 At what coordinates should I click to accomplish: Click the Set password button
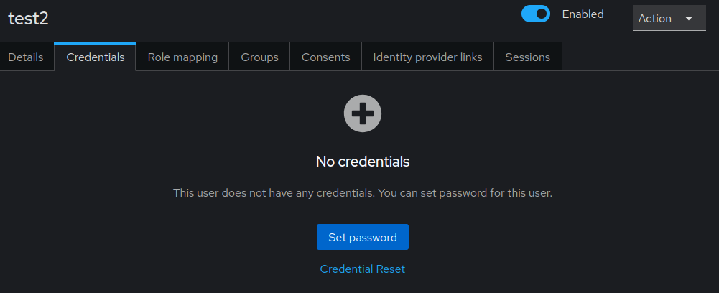(x=362, y=237)
